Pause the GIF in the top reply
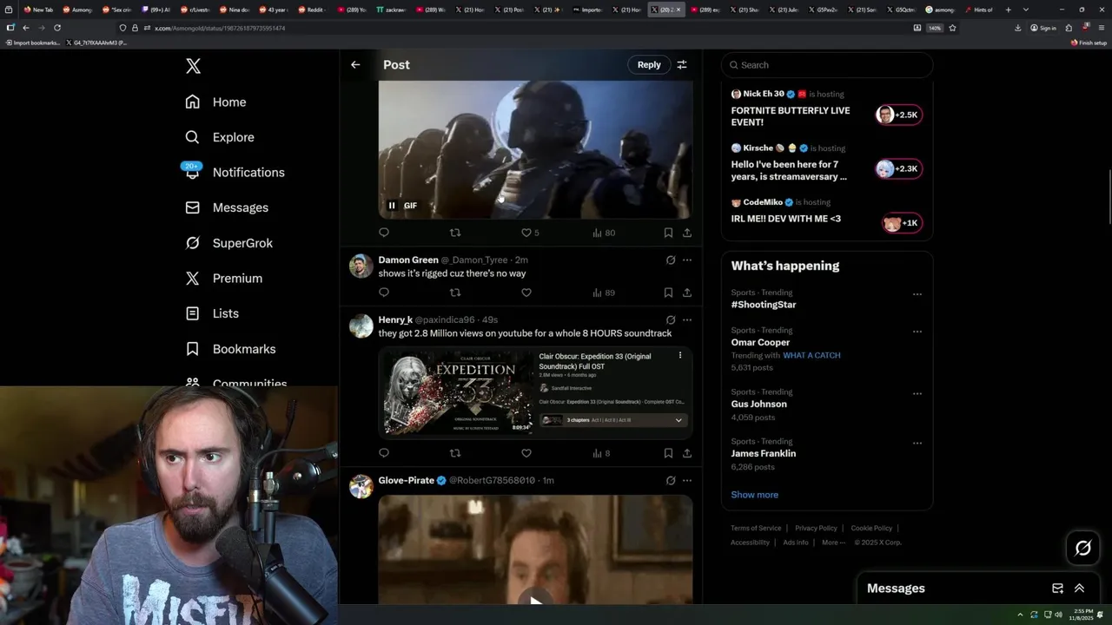The height and width of the screenshot is (625, 1112). click(392, 206)
